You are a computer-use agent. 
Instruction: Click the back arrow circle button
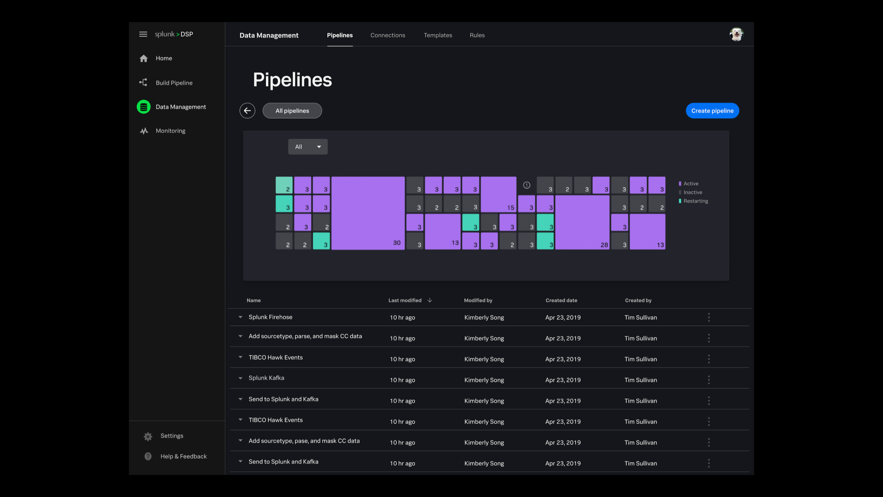[247, 111]
